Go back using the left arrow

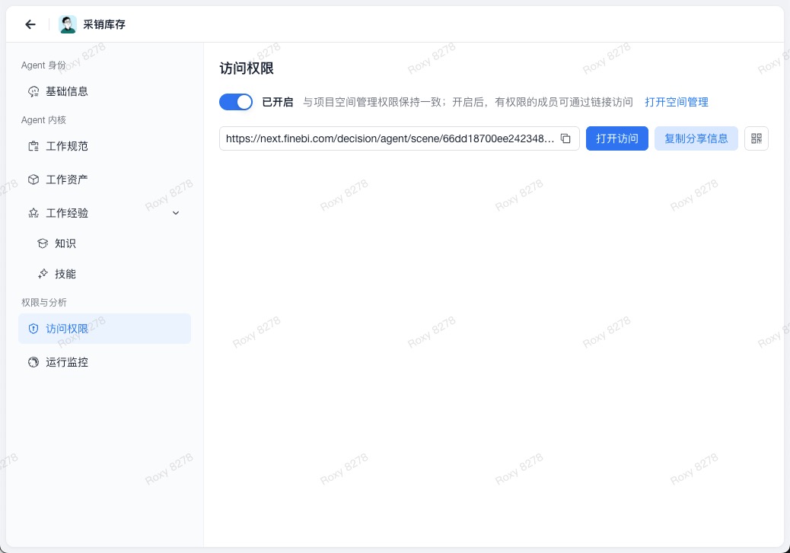pos(30,24)
